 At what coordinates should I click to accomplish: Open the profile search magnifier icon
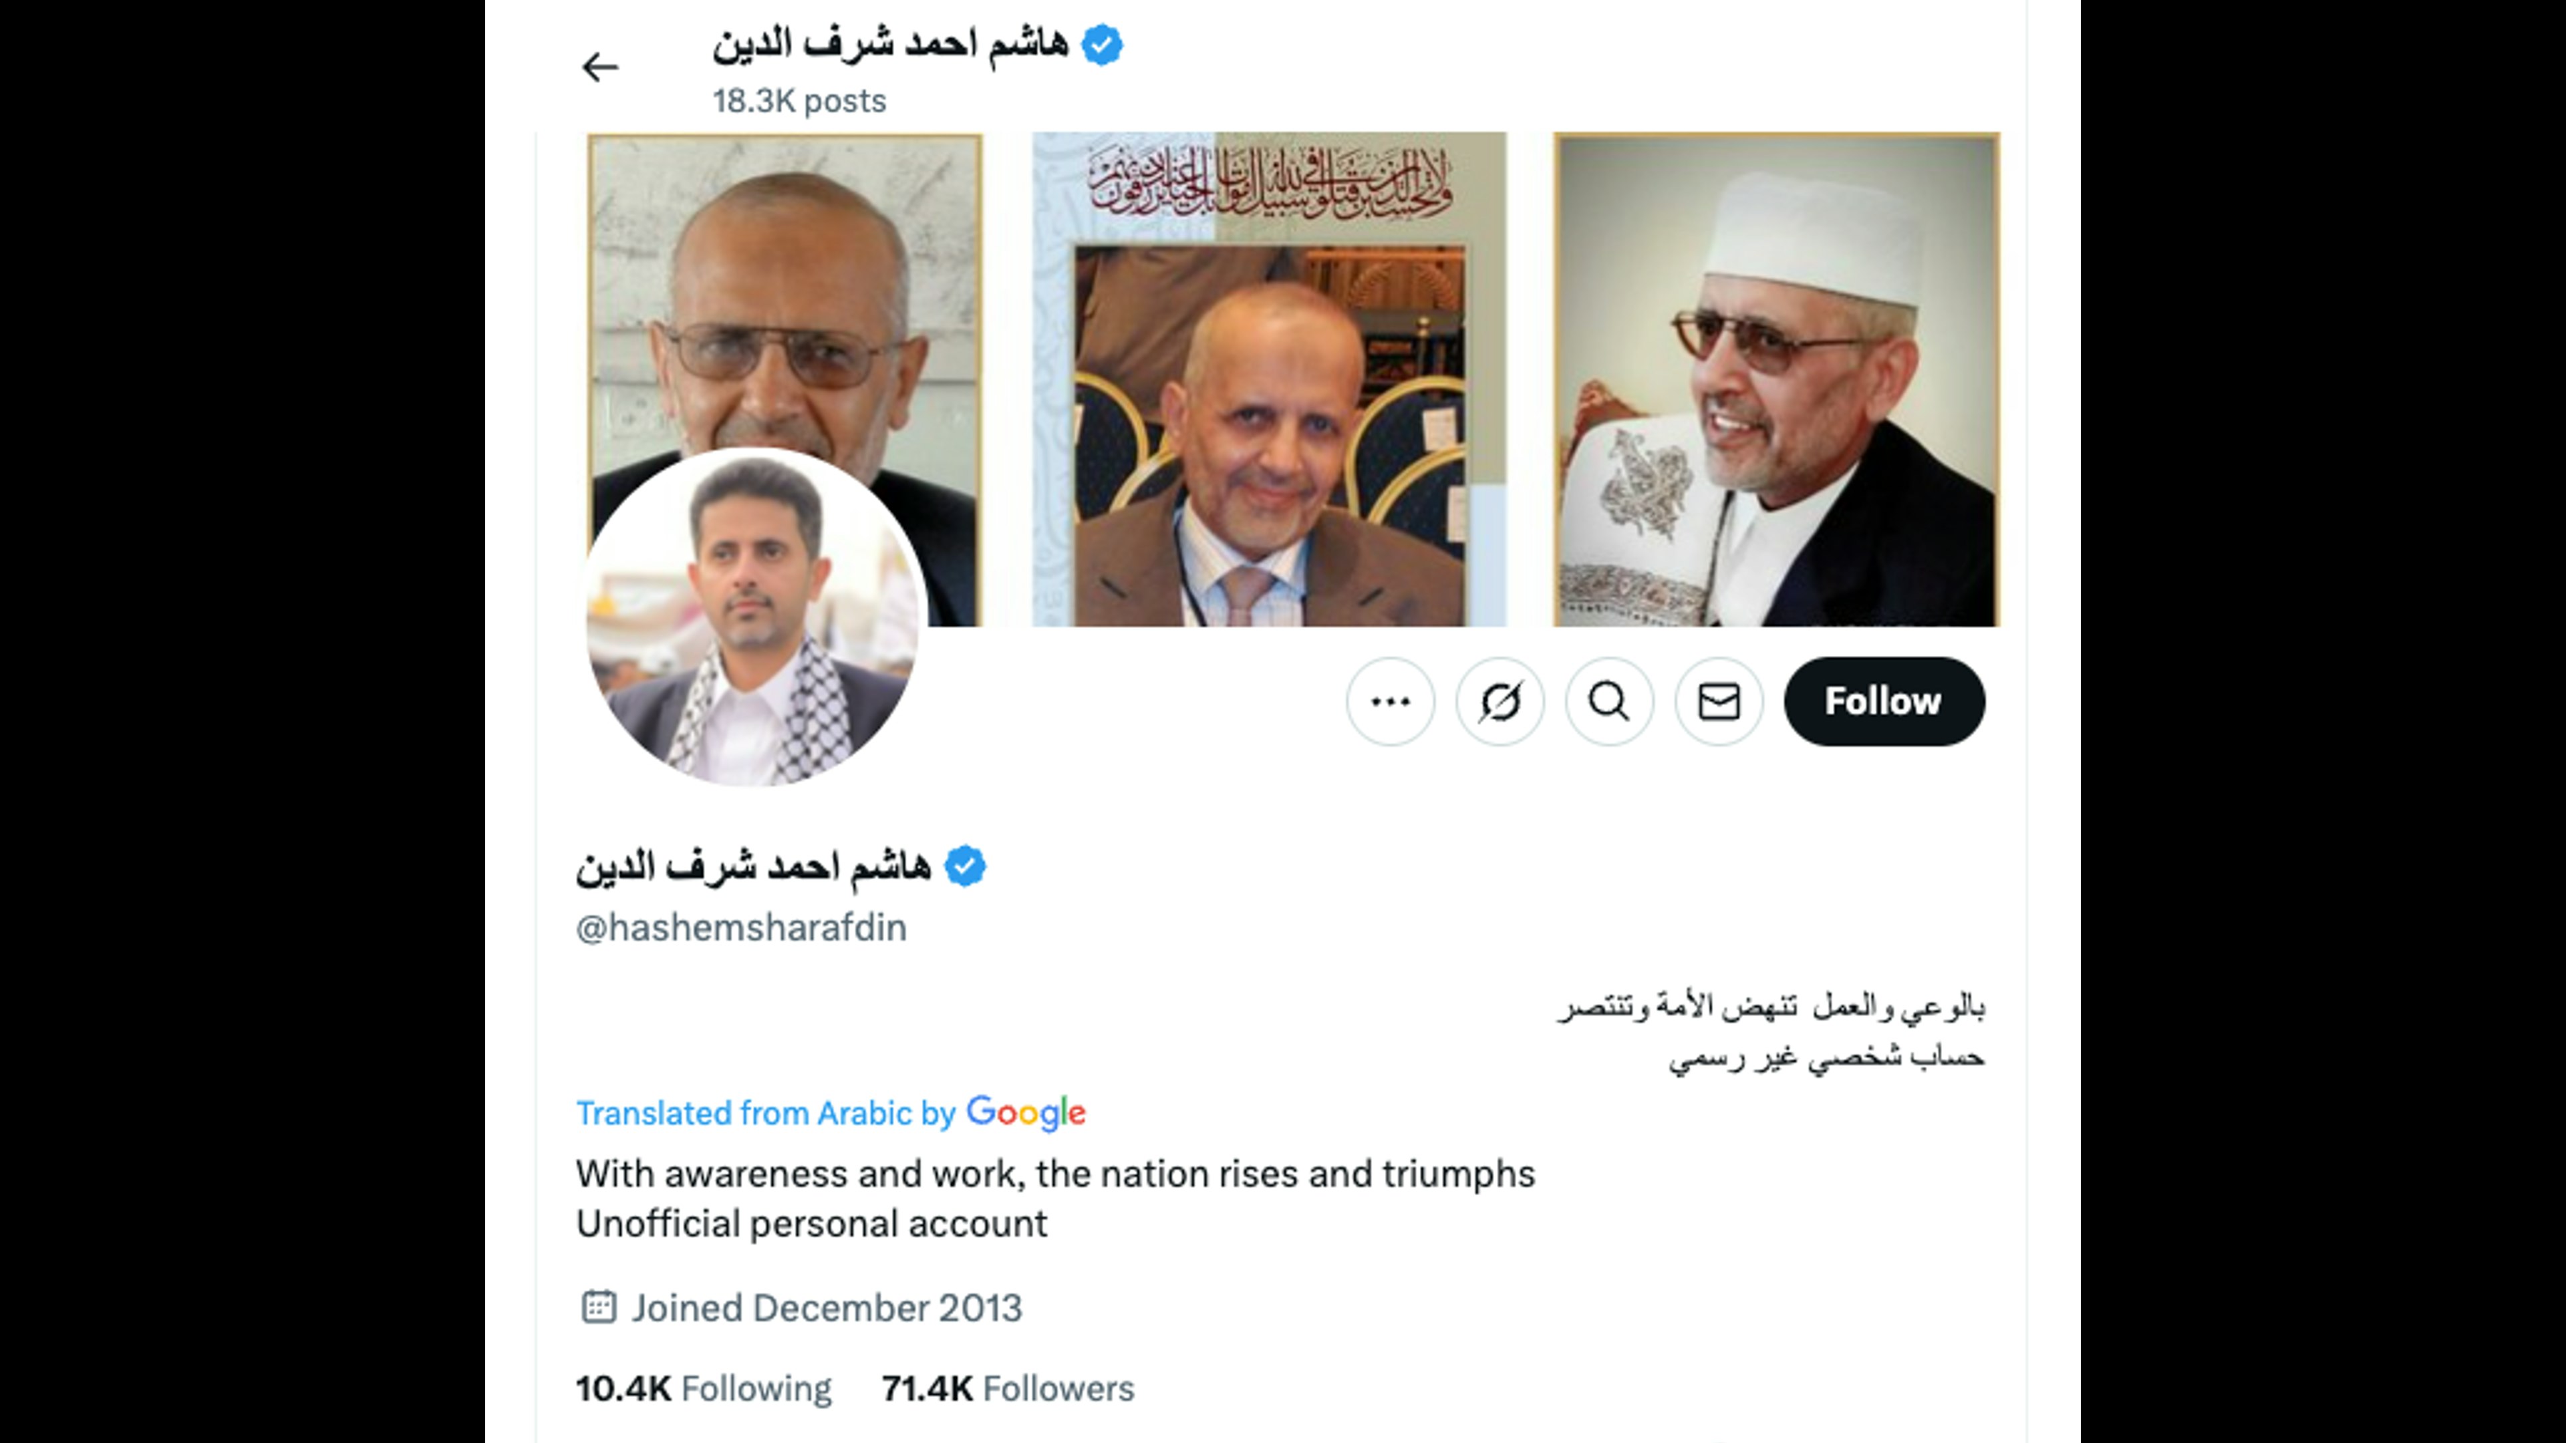(1610, 701)
